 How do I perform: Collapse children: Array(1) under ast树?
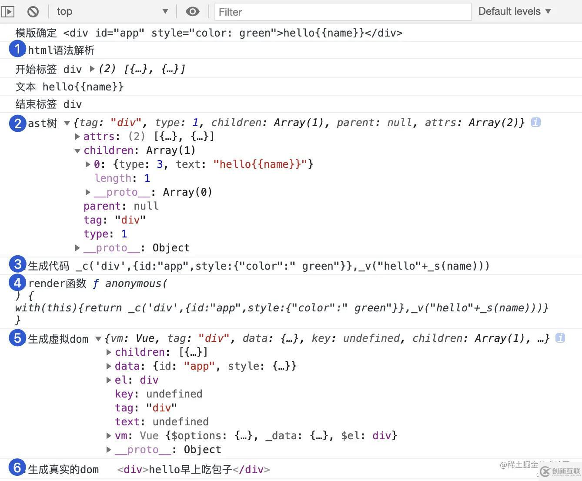tap(77, 150)
